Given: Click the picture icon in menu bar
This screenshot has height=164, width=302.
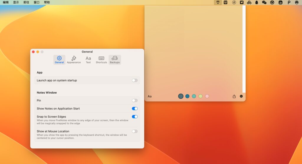Looking at the screenshot, I should [x=280, y=2].
